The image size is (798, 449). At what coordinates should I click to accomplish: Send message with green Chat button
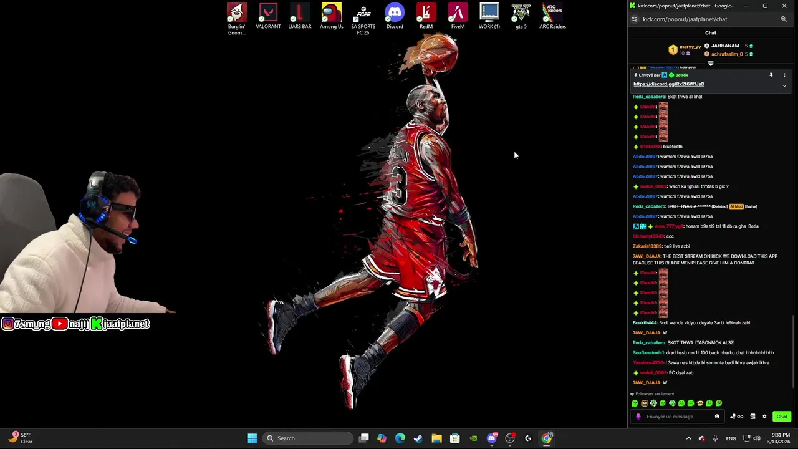782,417
